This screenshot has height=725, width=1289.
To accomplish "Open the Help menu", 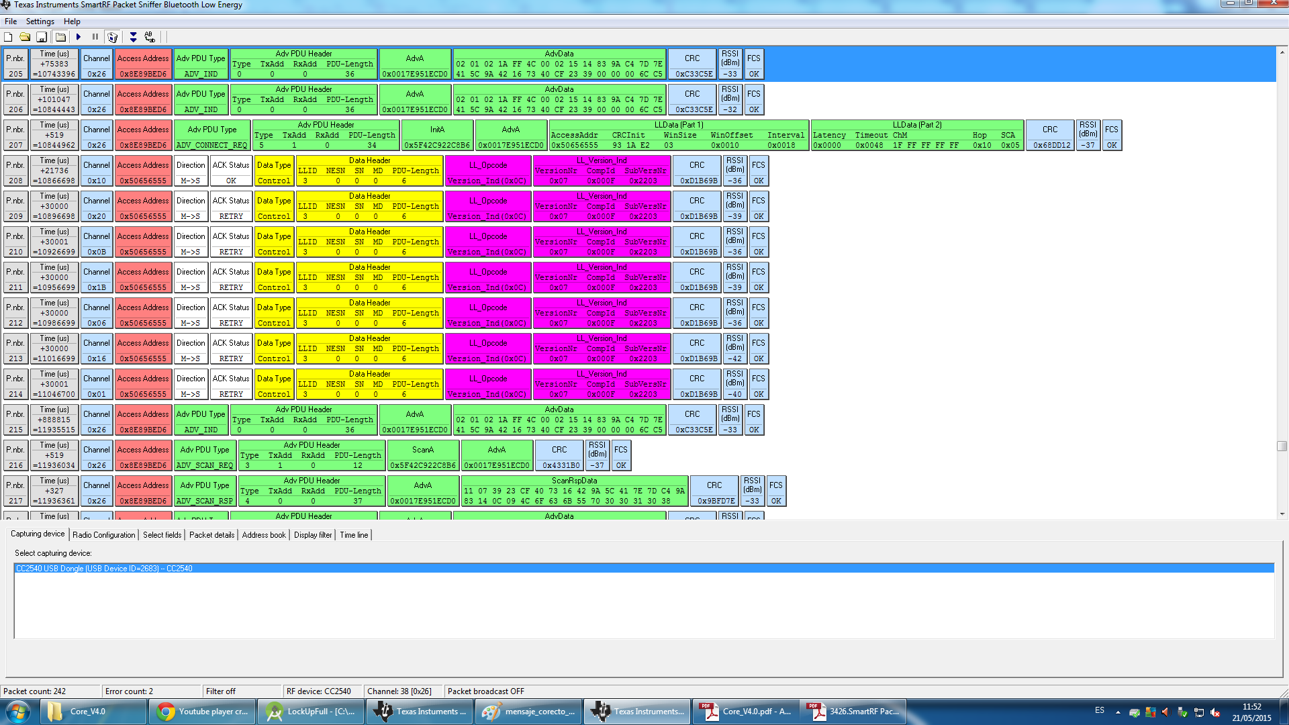I will [x=72, y=21].
